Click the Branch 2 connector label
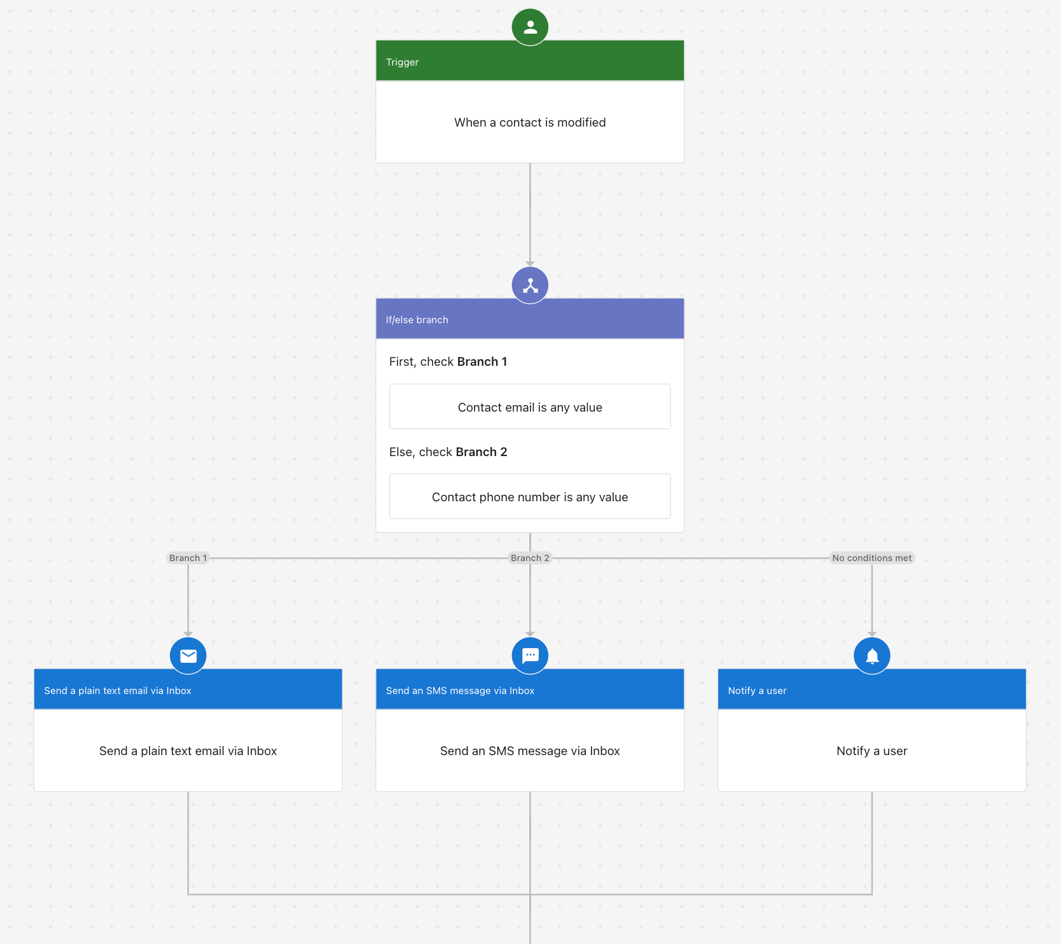The width and height of the screenshot is (1061, 944). (530, 558)
